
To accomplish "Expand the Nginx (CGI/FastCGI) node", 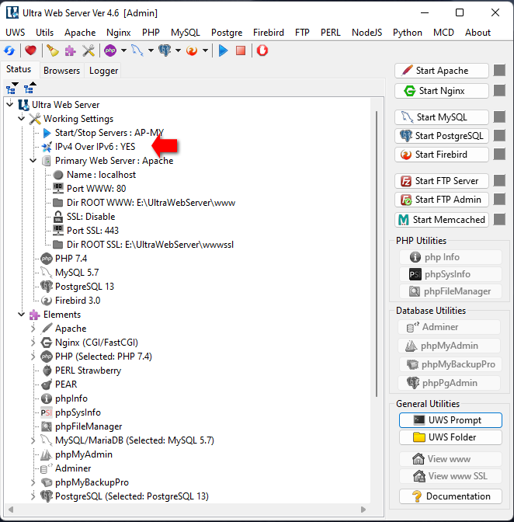I will coord(33,343).
